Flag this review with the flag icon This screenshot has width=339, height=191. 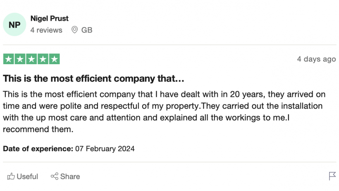click(332, 176)
